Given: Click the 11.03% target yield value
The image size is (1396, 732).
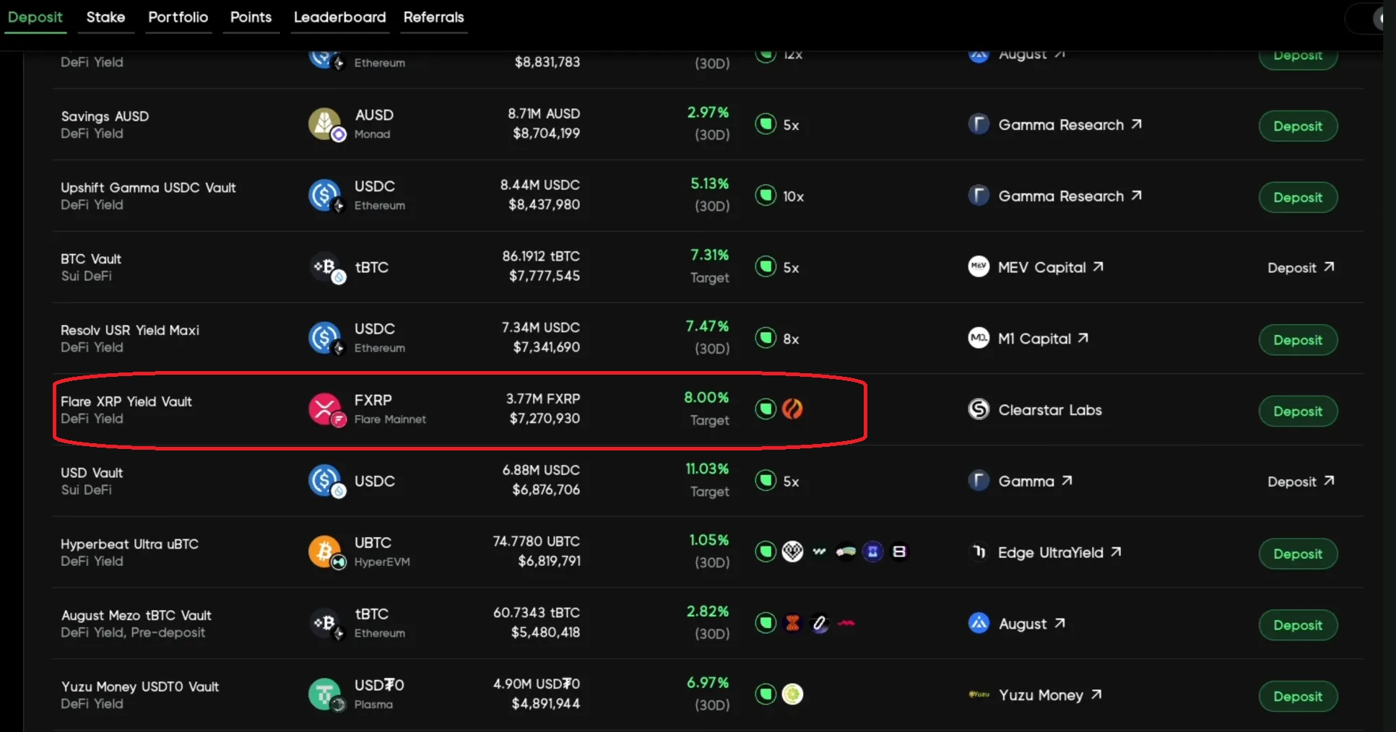Looking at the screenshot, I should point(707,469).
